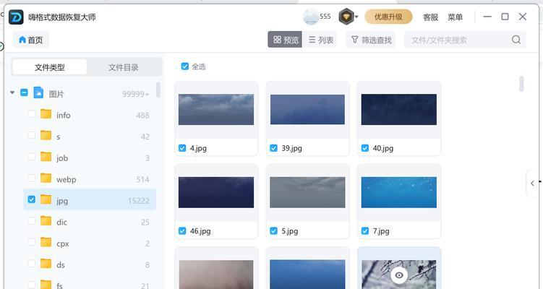Screen dimensions: 543x289
Task: Switch to 预览 preview view
Action: [285, 40]
